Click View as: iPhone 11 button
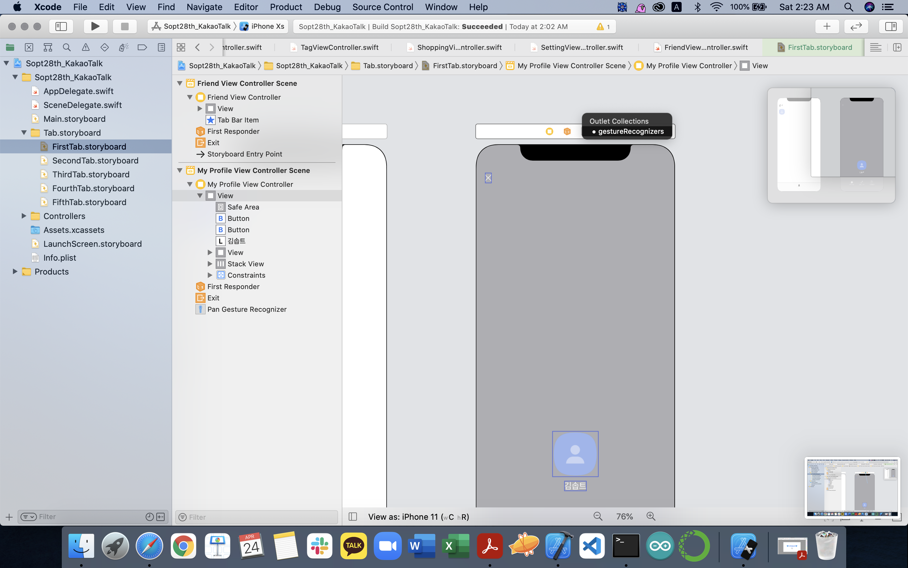Viewport: 908px width, 568px height. [x=418, y=517]
